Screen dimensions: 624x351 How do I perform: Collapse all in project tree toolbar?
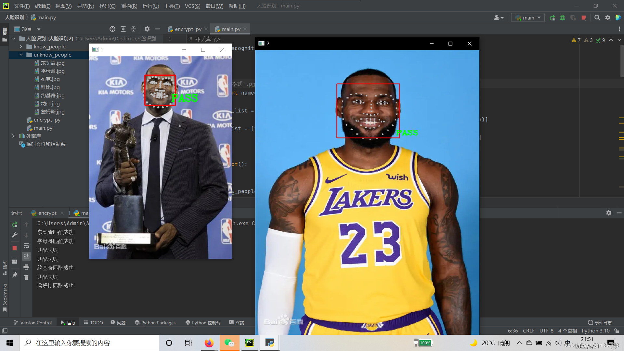(x=134, y=29)
